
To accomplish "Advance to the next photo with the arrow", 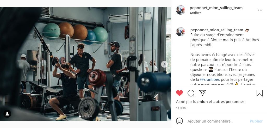I will point(164,64).
